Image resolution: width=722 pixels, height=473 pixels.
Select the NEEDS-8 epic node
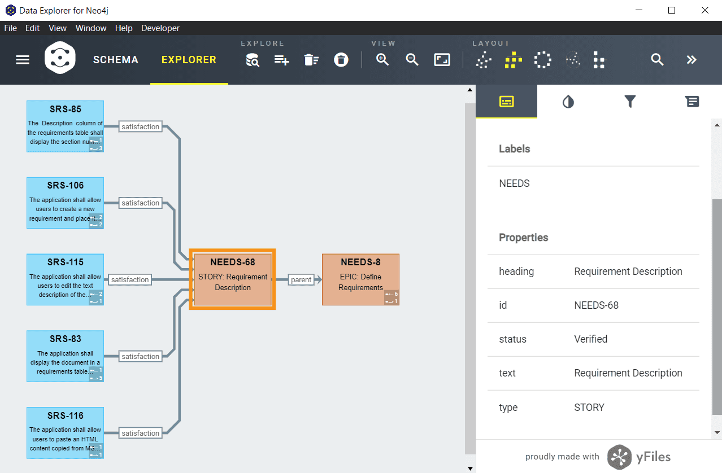[360, 279]
